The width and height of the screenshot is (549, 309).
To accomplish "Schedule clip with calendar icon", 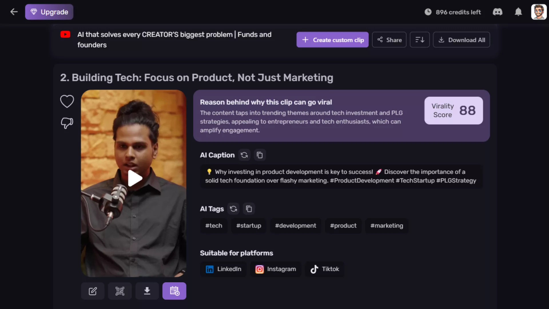I will (174, 291).
